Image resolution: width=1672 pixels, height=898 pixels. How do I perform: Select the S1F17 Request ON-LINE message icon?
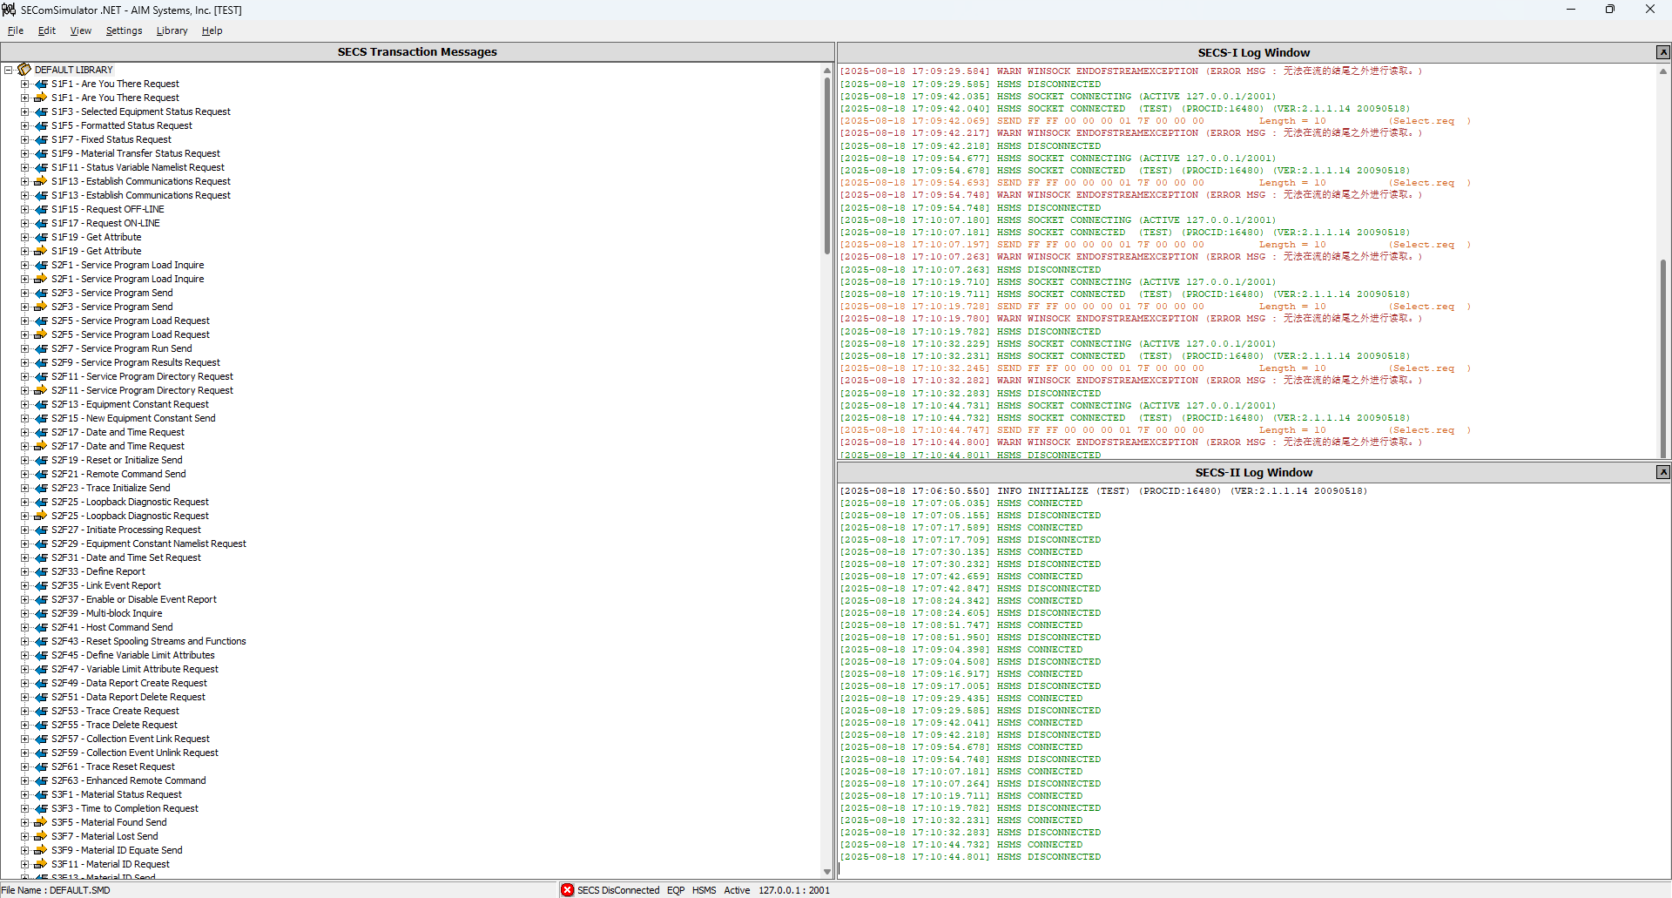40,223
